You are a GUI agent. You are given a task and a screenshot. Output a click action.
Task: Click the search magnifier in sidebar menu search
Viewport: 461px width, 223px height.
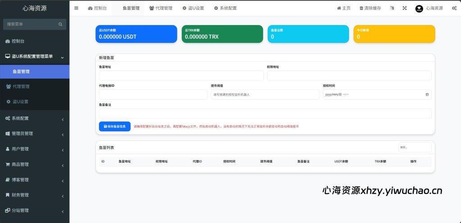(x=60, y=24)
